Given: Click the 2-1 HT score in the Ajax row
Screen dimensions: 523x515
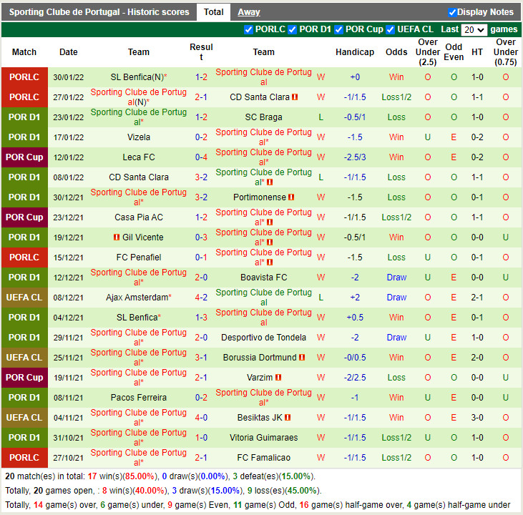Looking at the screenshot, I should click(x=477, y=297).
